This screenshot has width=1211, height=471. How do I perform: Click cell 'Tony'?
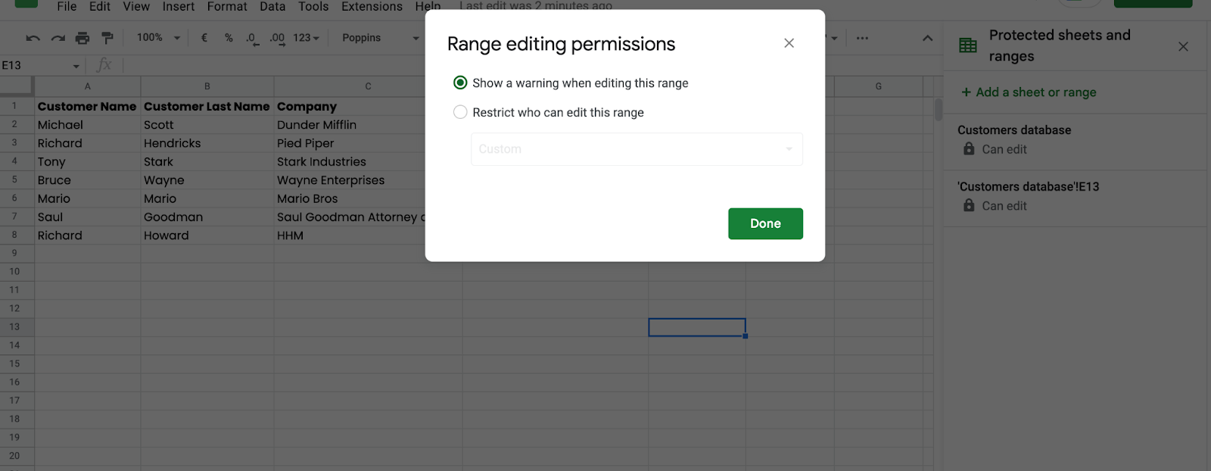coord(88,161)
